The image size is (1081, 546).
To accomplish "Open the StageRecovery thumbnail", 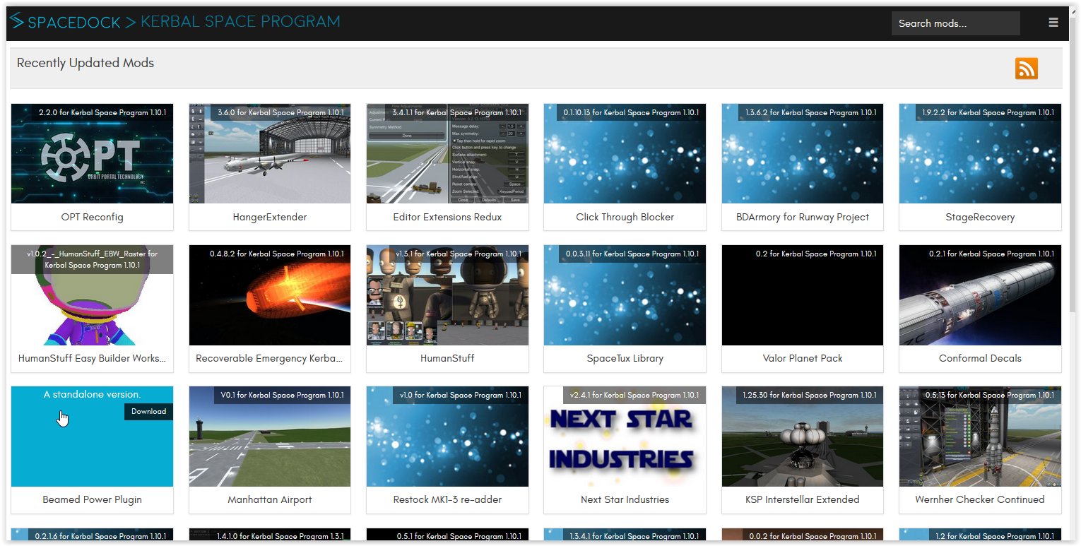I will (x=980, y=154).
